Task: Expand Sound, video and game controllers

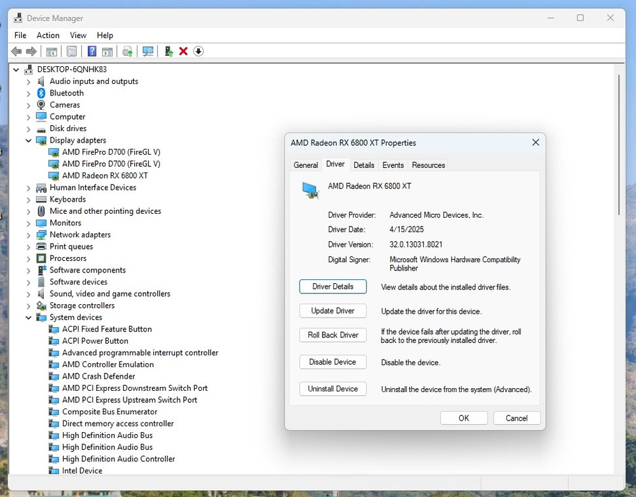Action: [x=29, y=294]
